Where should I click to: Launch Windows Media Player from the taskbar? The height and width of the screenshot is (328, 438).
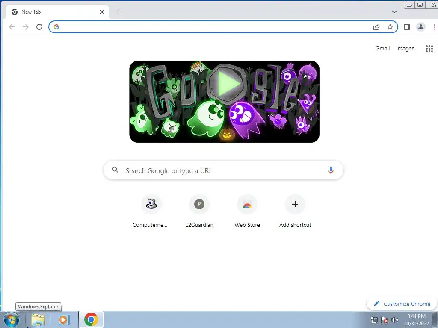[x=64, y=319]
